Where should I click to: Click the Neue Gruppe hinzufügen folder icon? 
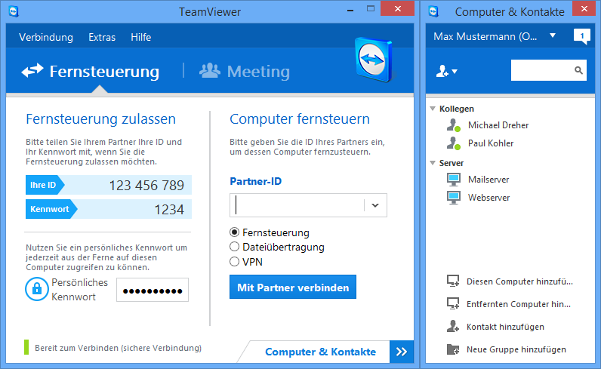(453, 349)
